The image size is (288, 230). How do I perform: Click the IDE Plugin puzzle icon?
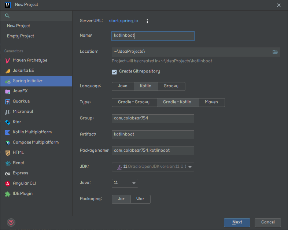(x=8, y=194)
